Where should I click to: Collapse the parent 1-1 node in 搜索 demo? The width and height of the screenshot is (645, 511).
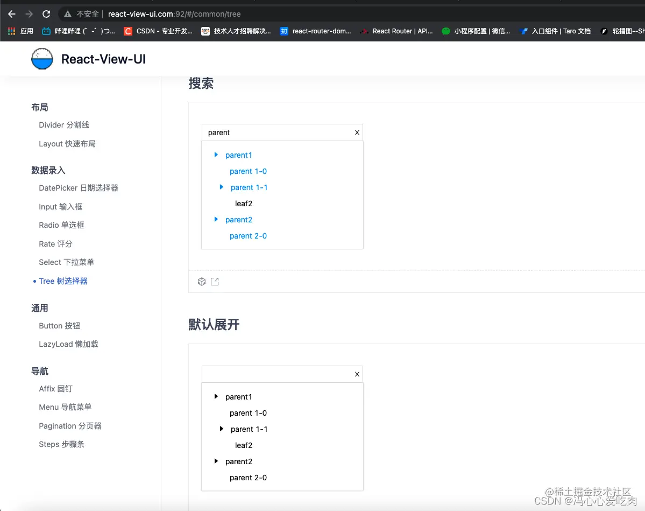click(x=222, y=187)
